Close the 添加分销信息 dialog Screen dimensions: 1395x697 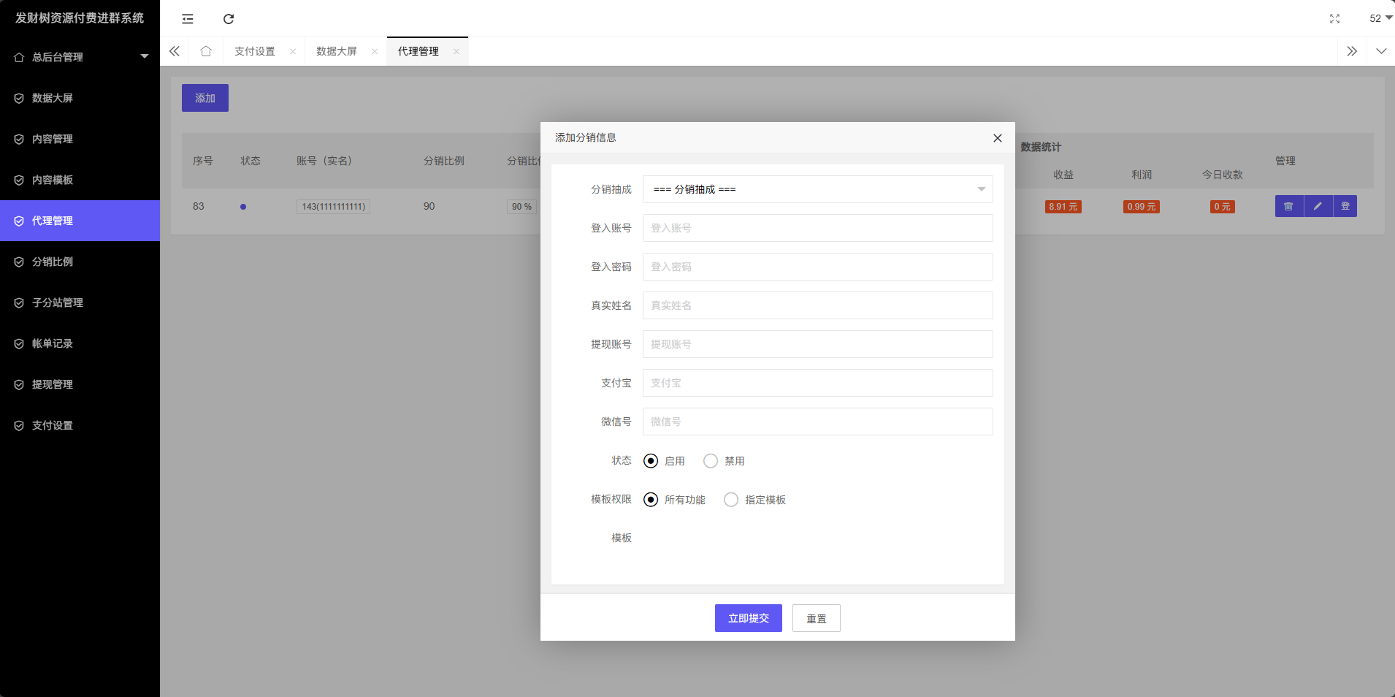click(x=997, y=138)
